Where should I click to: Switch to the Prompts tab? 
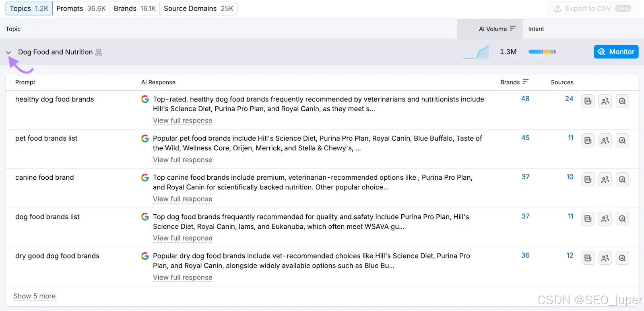81,8
